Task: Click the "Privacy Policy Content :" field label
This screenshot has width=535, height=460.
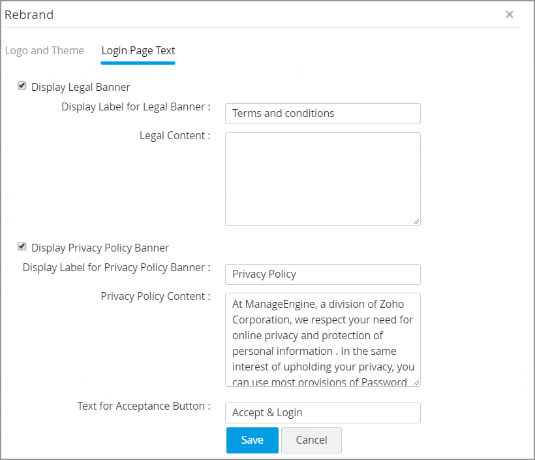Action: pyautogui.click(x=155, y=296)
